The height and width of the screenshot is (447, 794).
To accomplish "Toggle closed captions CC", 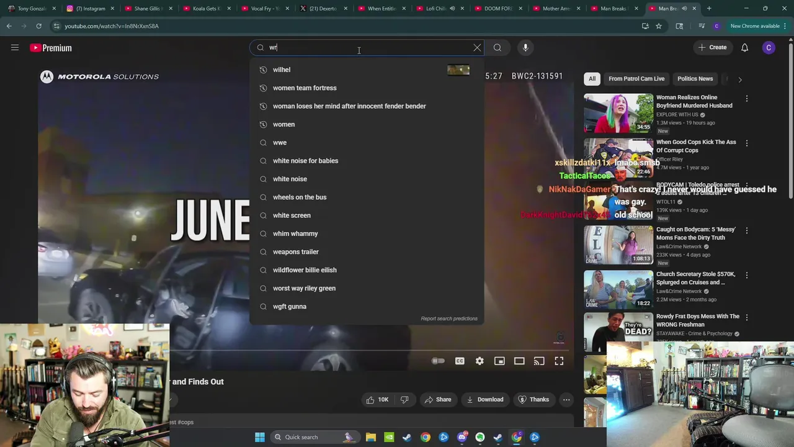I will 460,361.
